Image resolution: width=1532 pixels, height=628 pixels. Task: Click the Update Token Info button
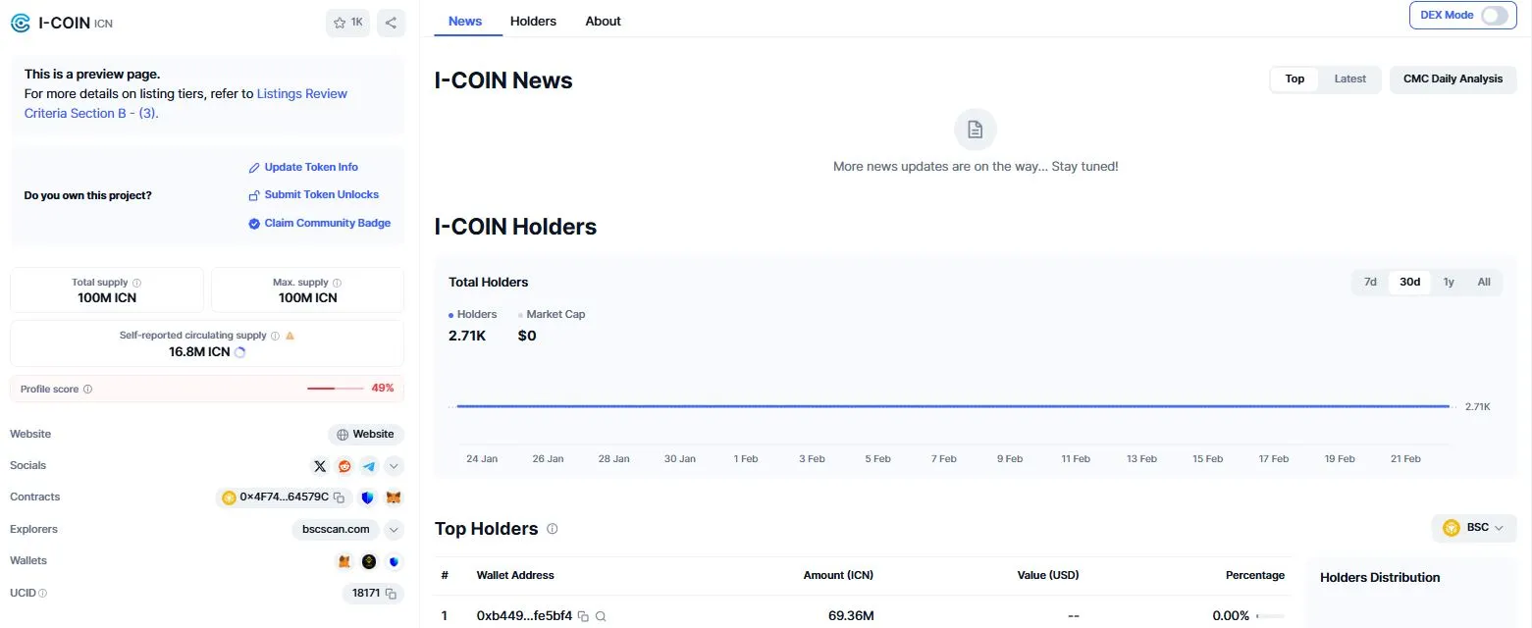pyautogui.click(x=310, y=167)
